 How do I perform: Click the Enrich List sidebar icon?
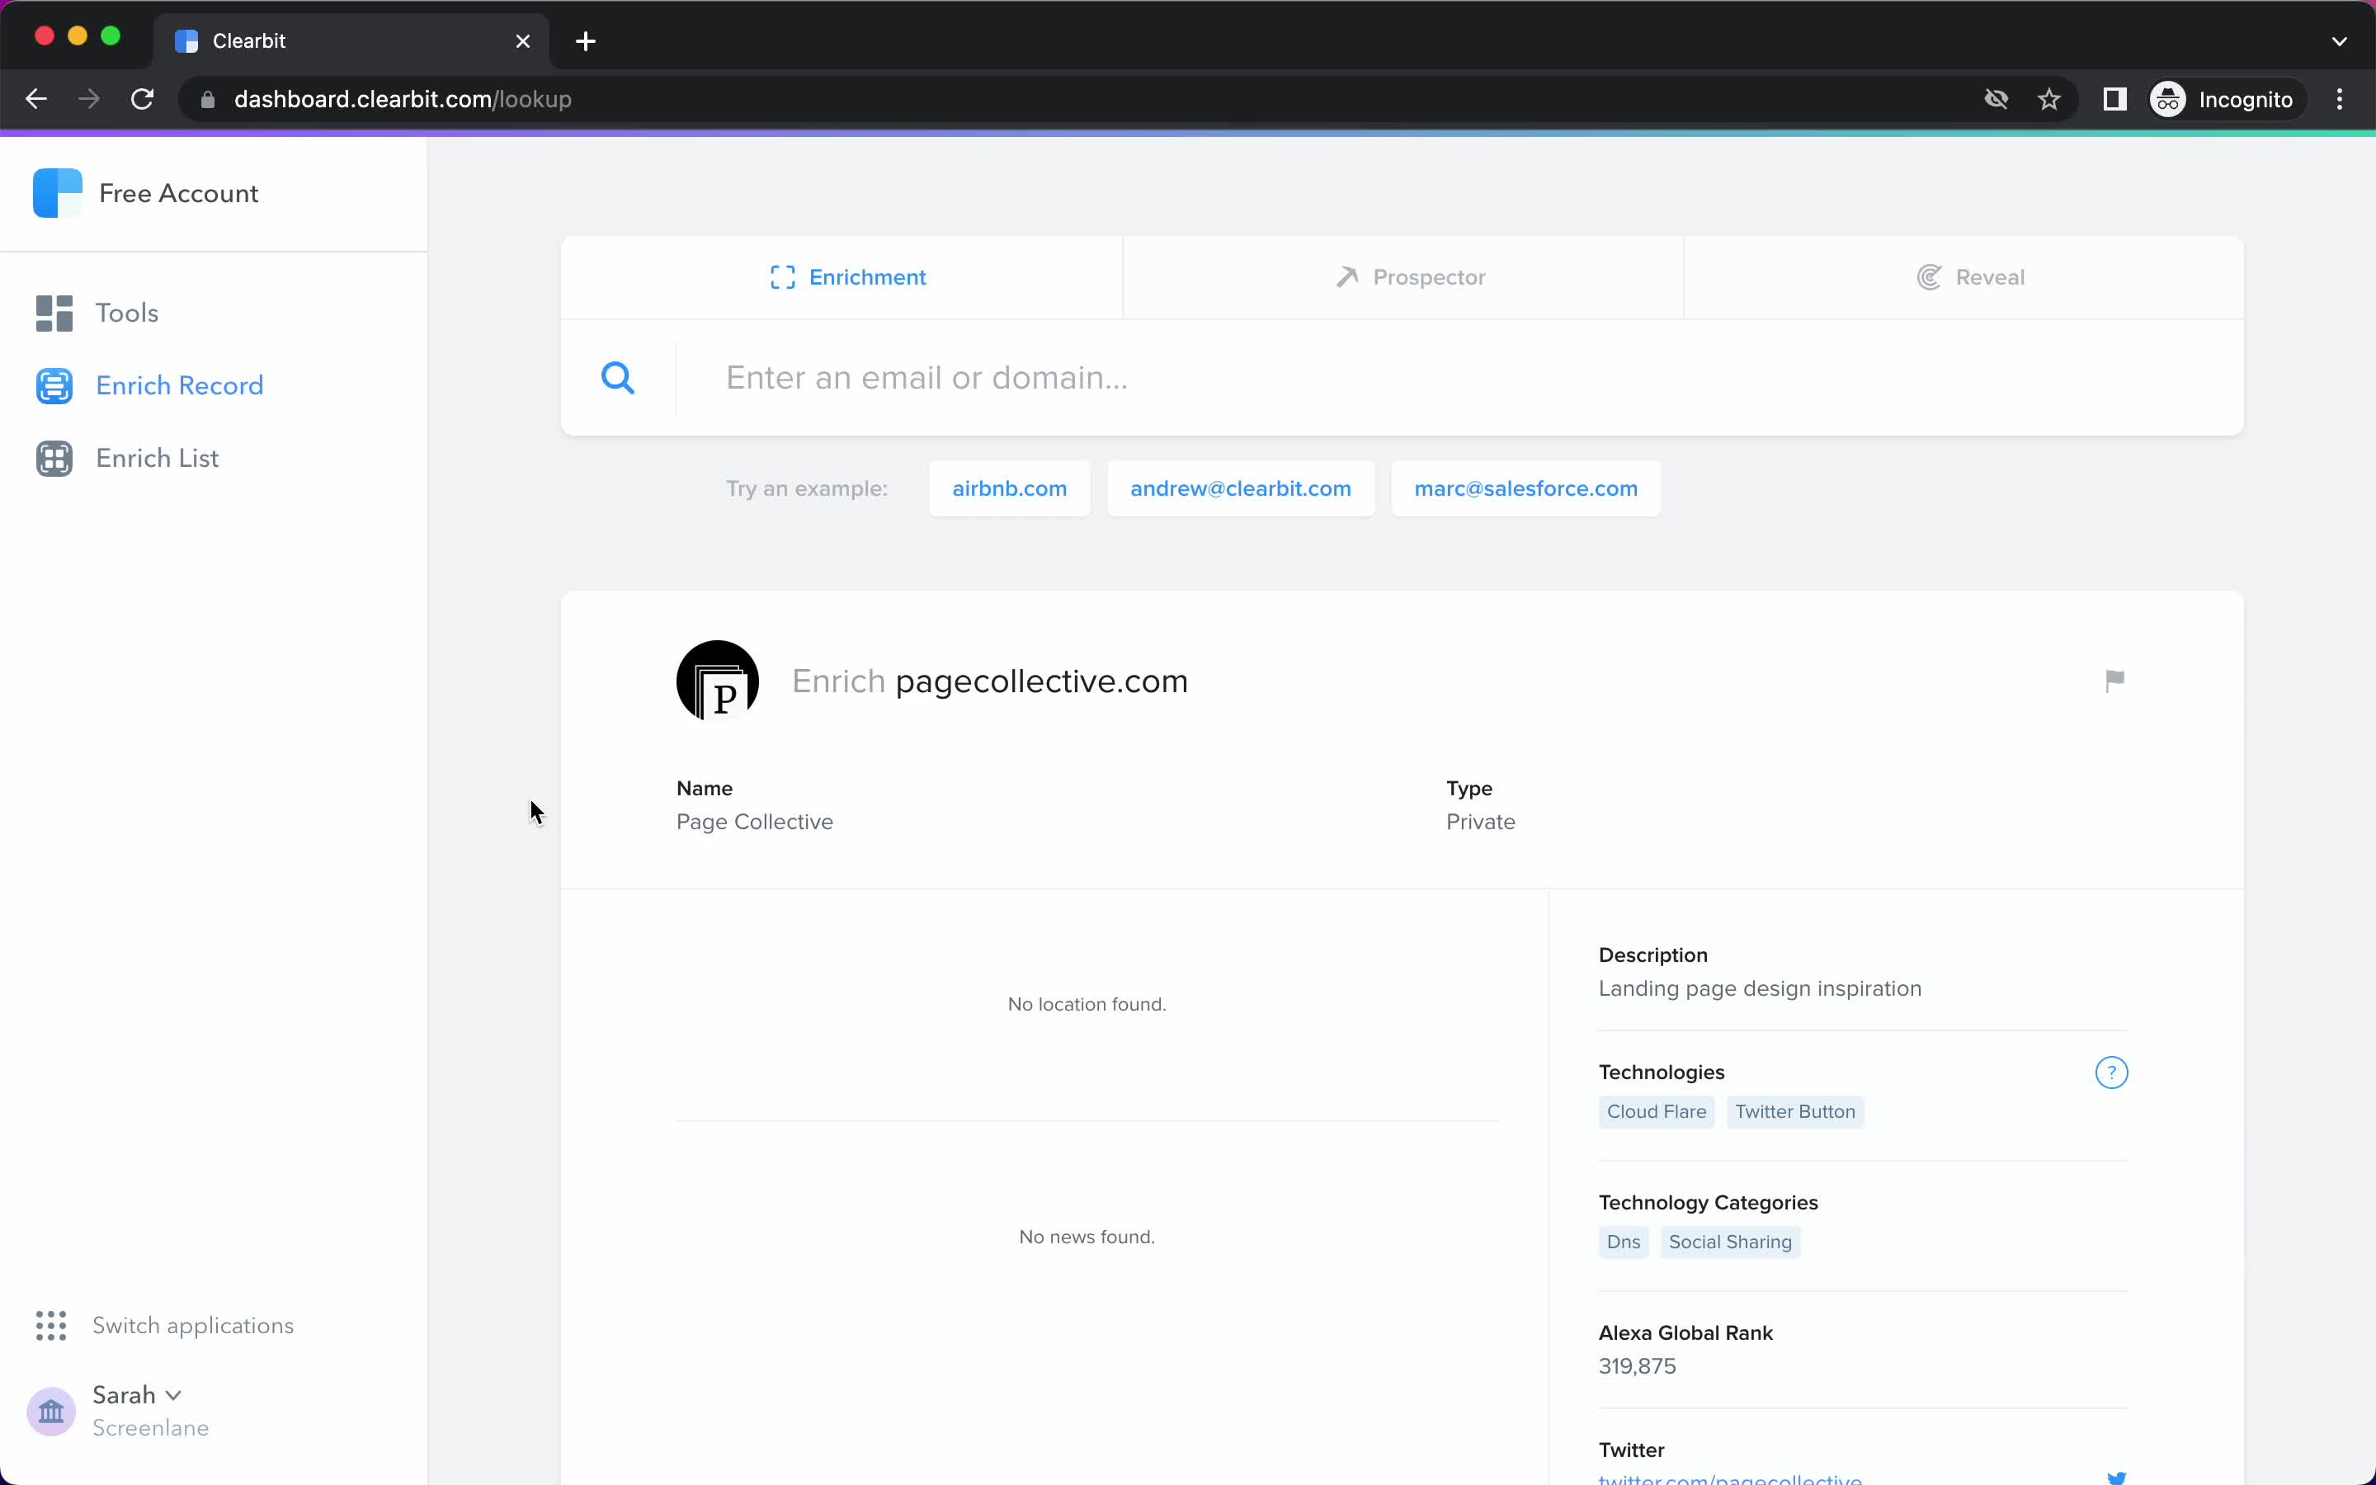tap(51, 457)
